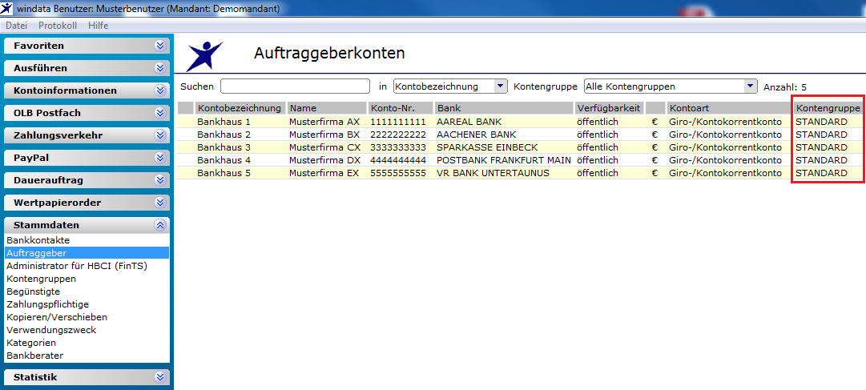Expand the Dauerauftrag section chevron

(x=160, y=180)
